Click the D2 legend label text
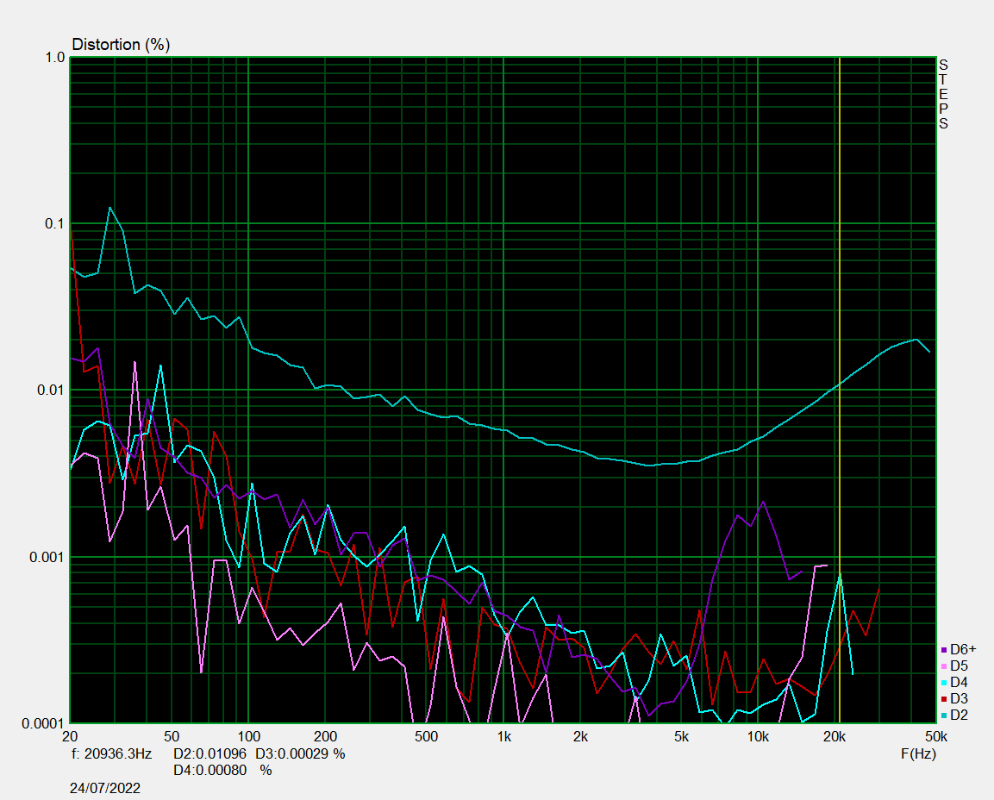The image size is (994, 800). pyautogui.click(x=960, y=715)
